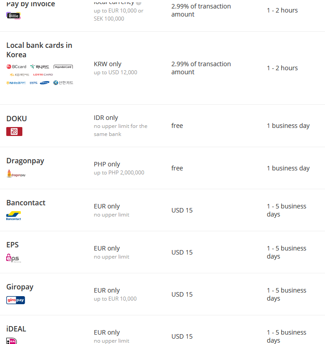The image size is (325, 344).
Task: Select the BCcard logo
Action: tap(17, 67)
